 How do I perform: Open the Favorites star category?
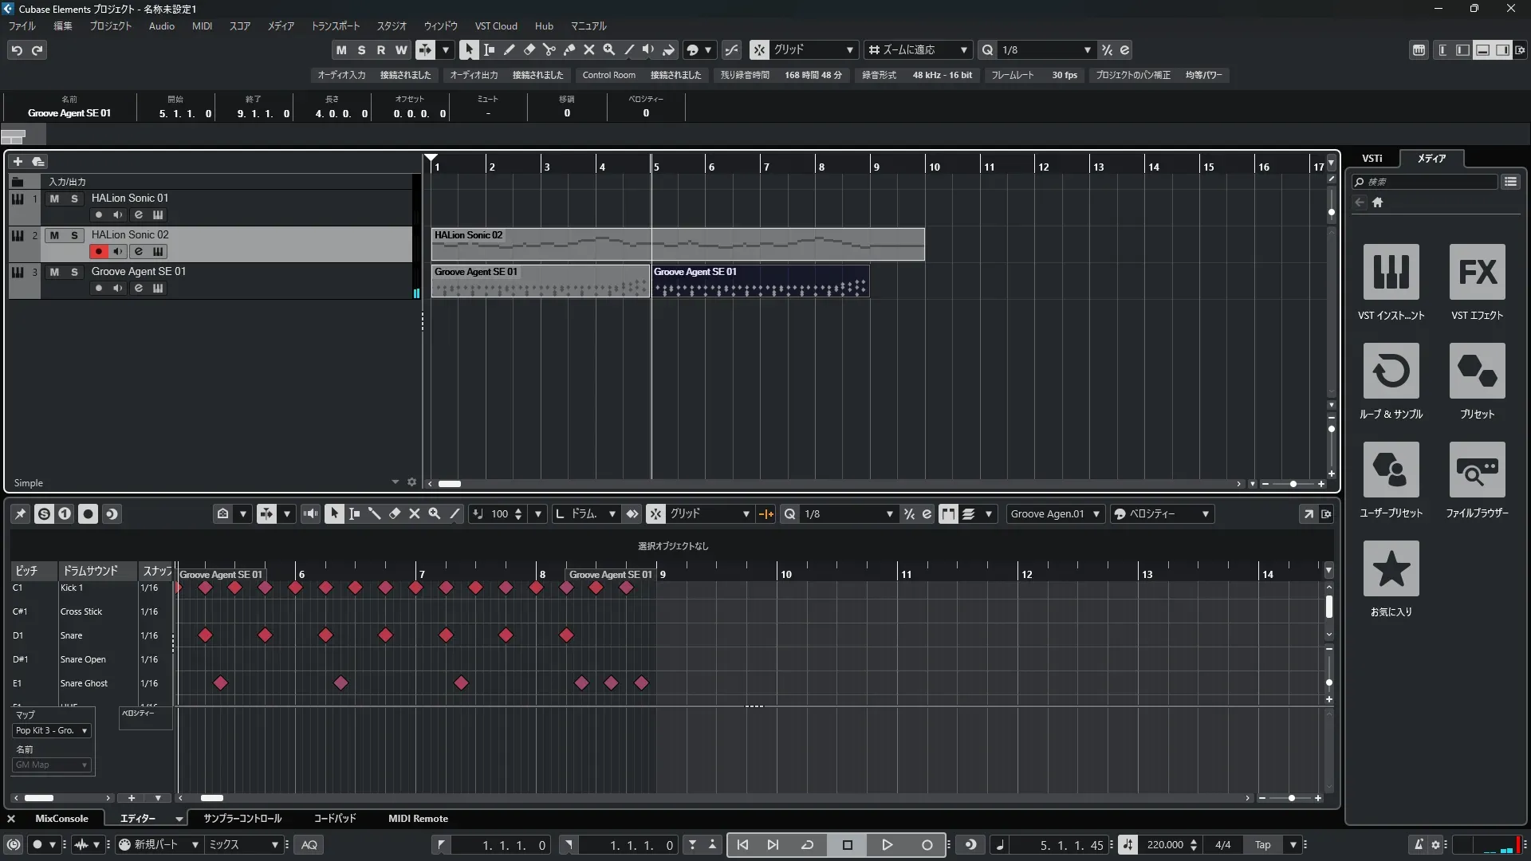[x=1391, y=569]
